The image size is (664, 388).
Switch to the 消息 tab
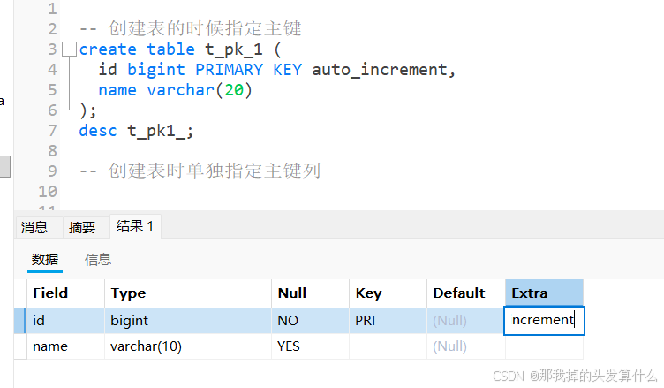pyautogui.click(x=34, y=227)
